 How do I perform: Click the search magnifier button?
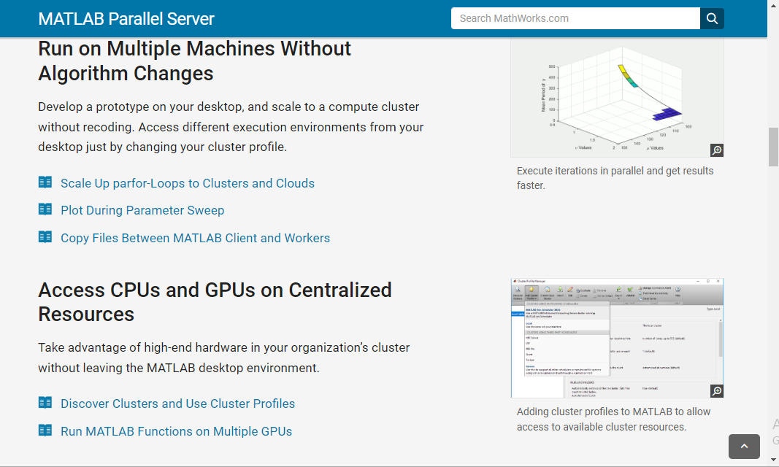point(712,18)
